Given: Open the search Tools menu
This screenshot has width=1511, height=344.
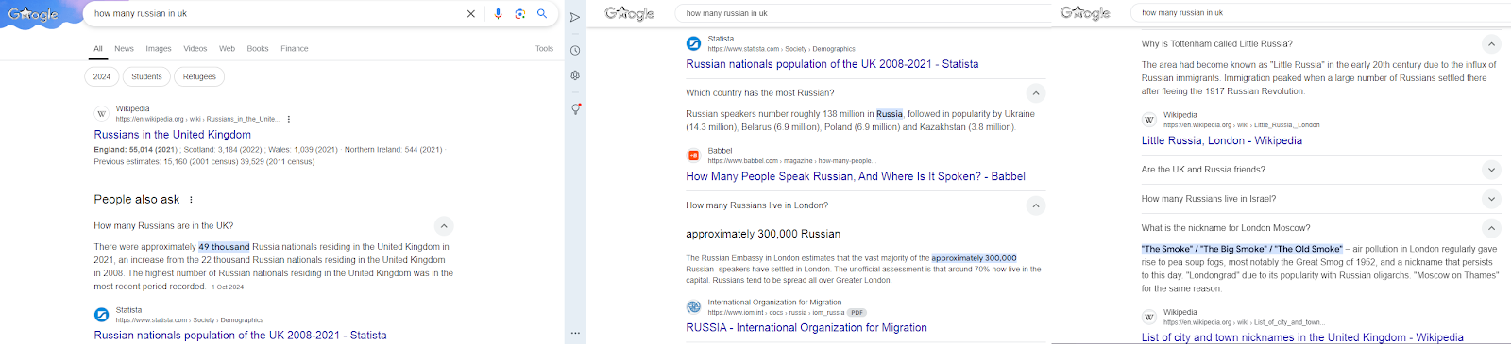Looking at the screenshot, I should pos(544,49).
